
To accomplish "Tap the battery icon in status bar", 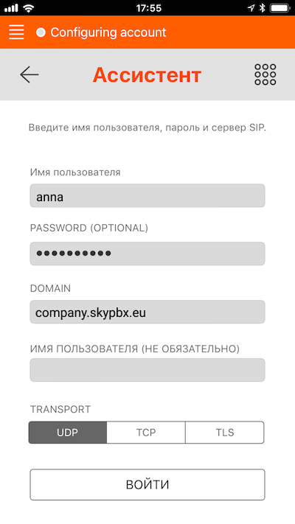I will 280,8.
